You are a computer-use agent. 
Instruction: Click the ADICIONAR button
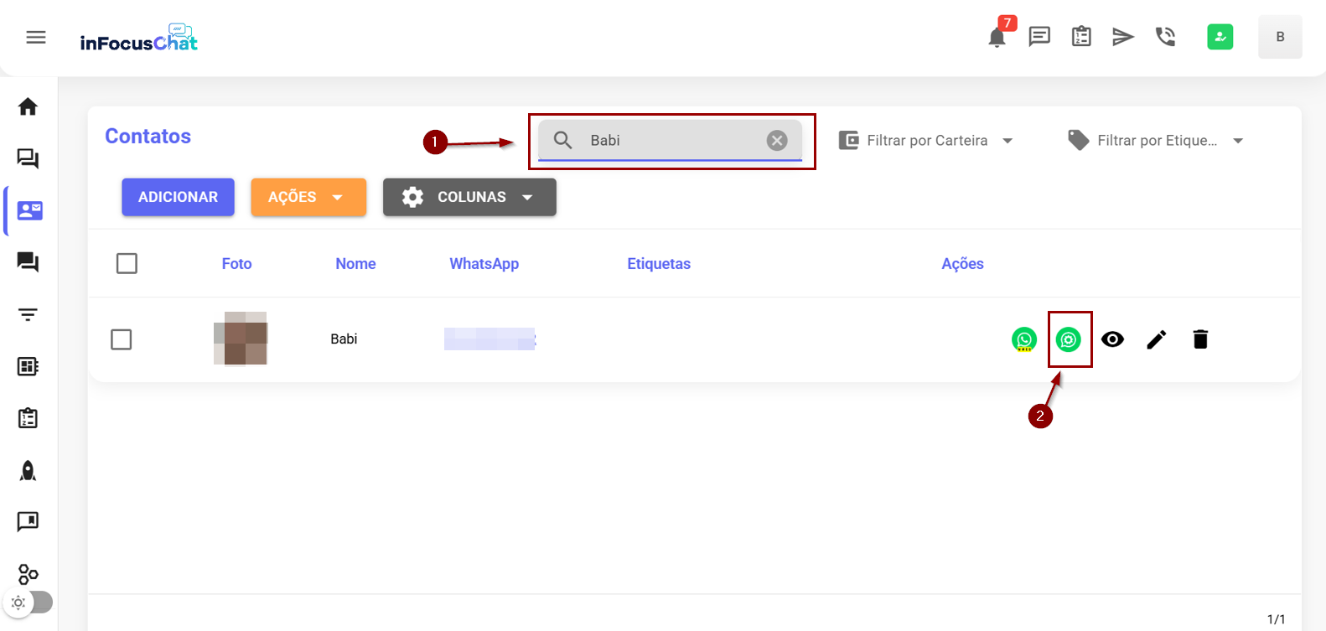[x=178, y=197]
